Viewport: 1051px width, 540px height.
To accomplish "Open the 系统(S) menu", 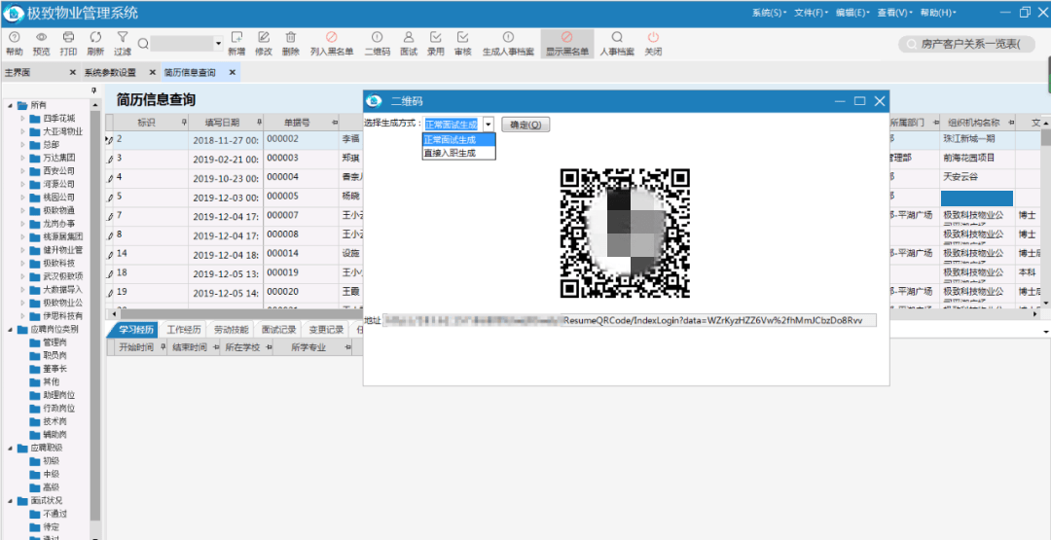I will click(769, 13).
